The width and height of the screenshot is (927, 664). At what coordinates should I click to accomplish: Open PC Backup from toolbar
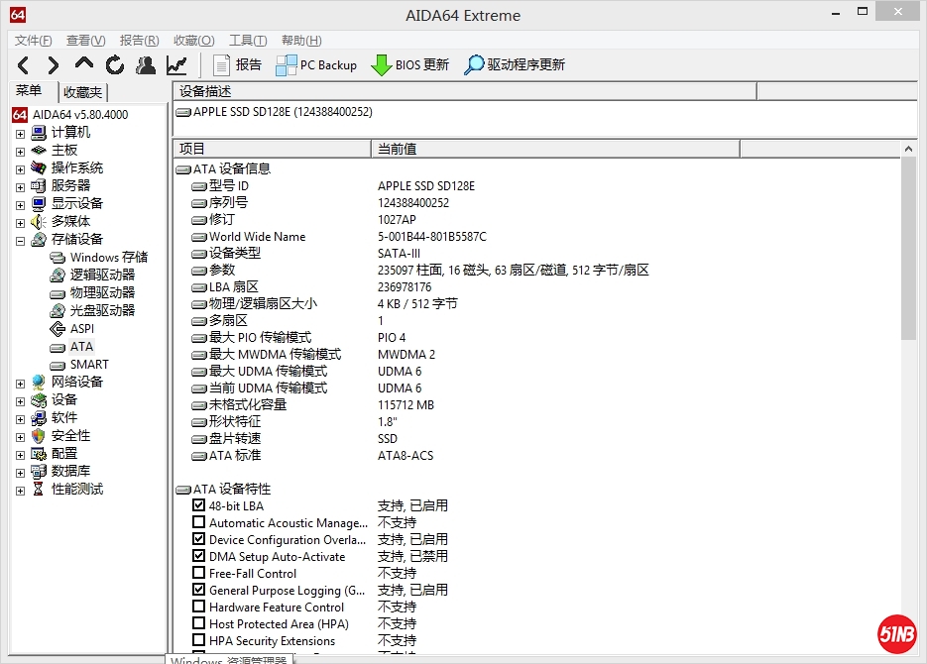coord(316,65)
